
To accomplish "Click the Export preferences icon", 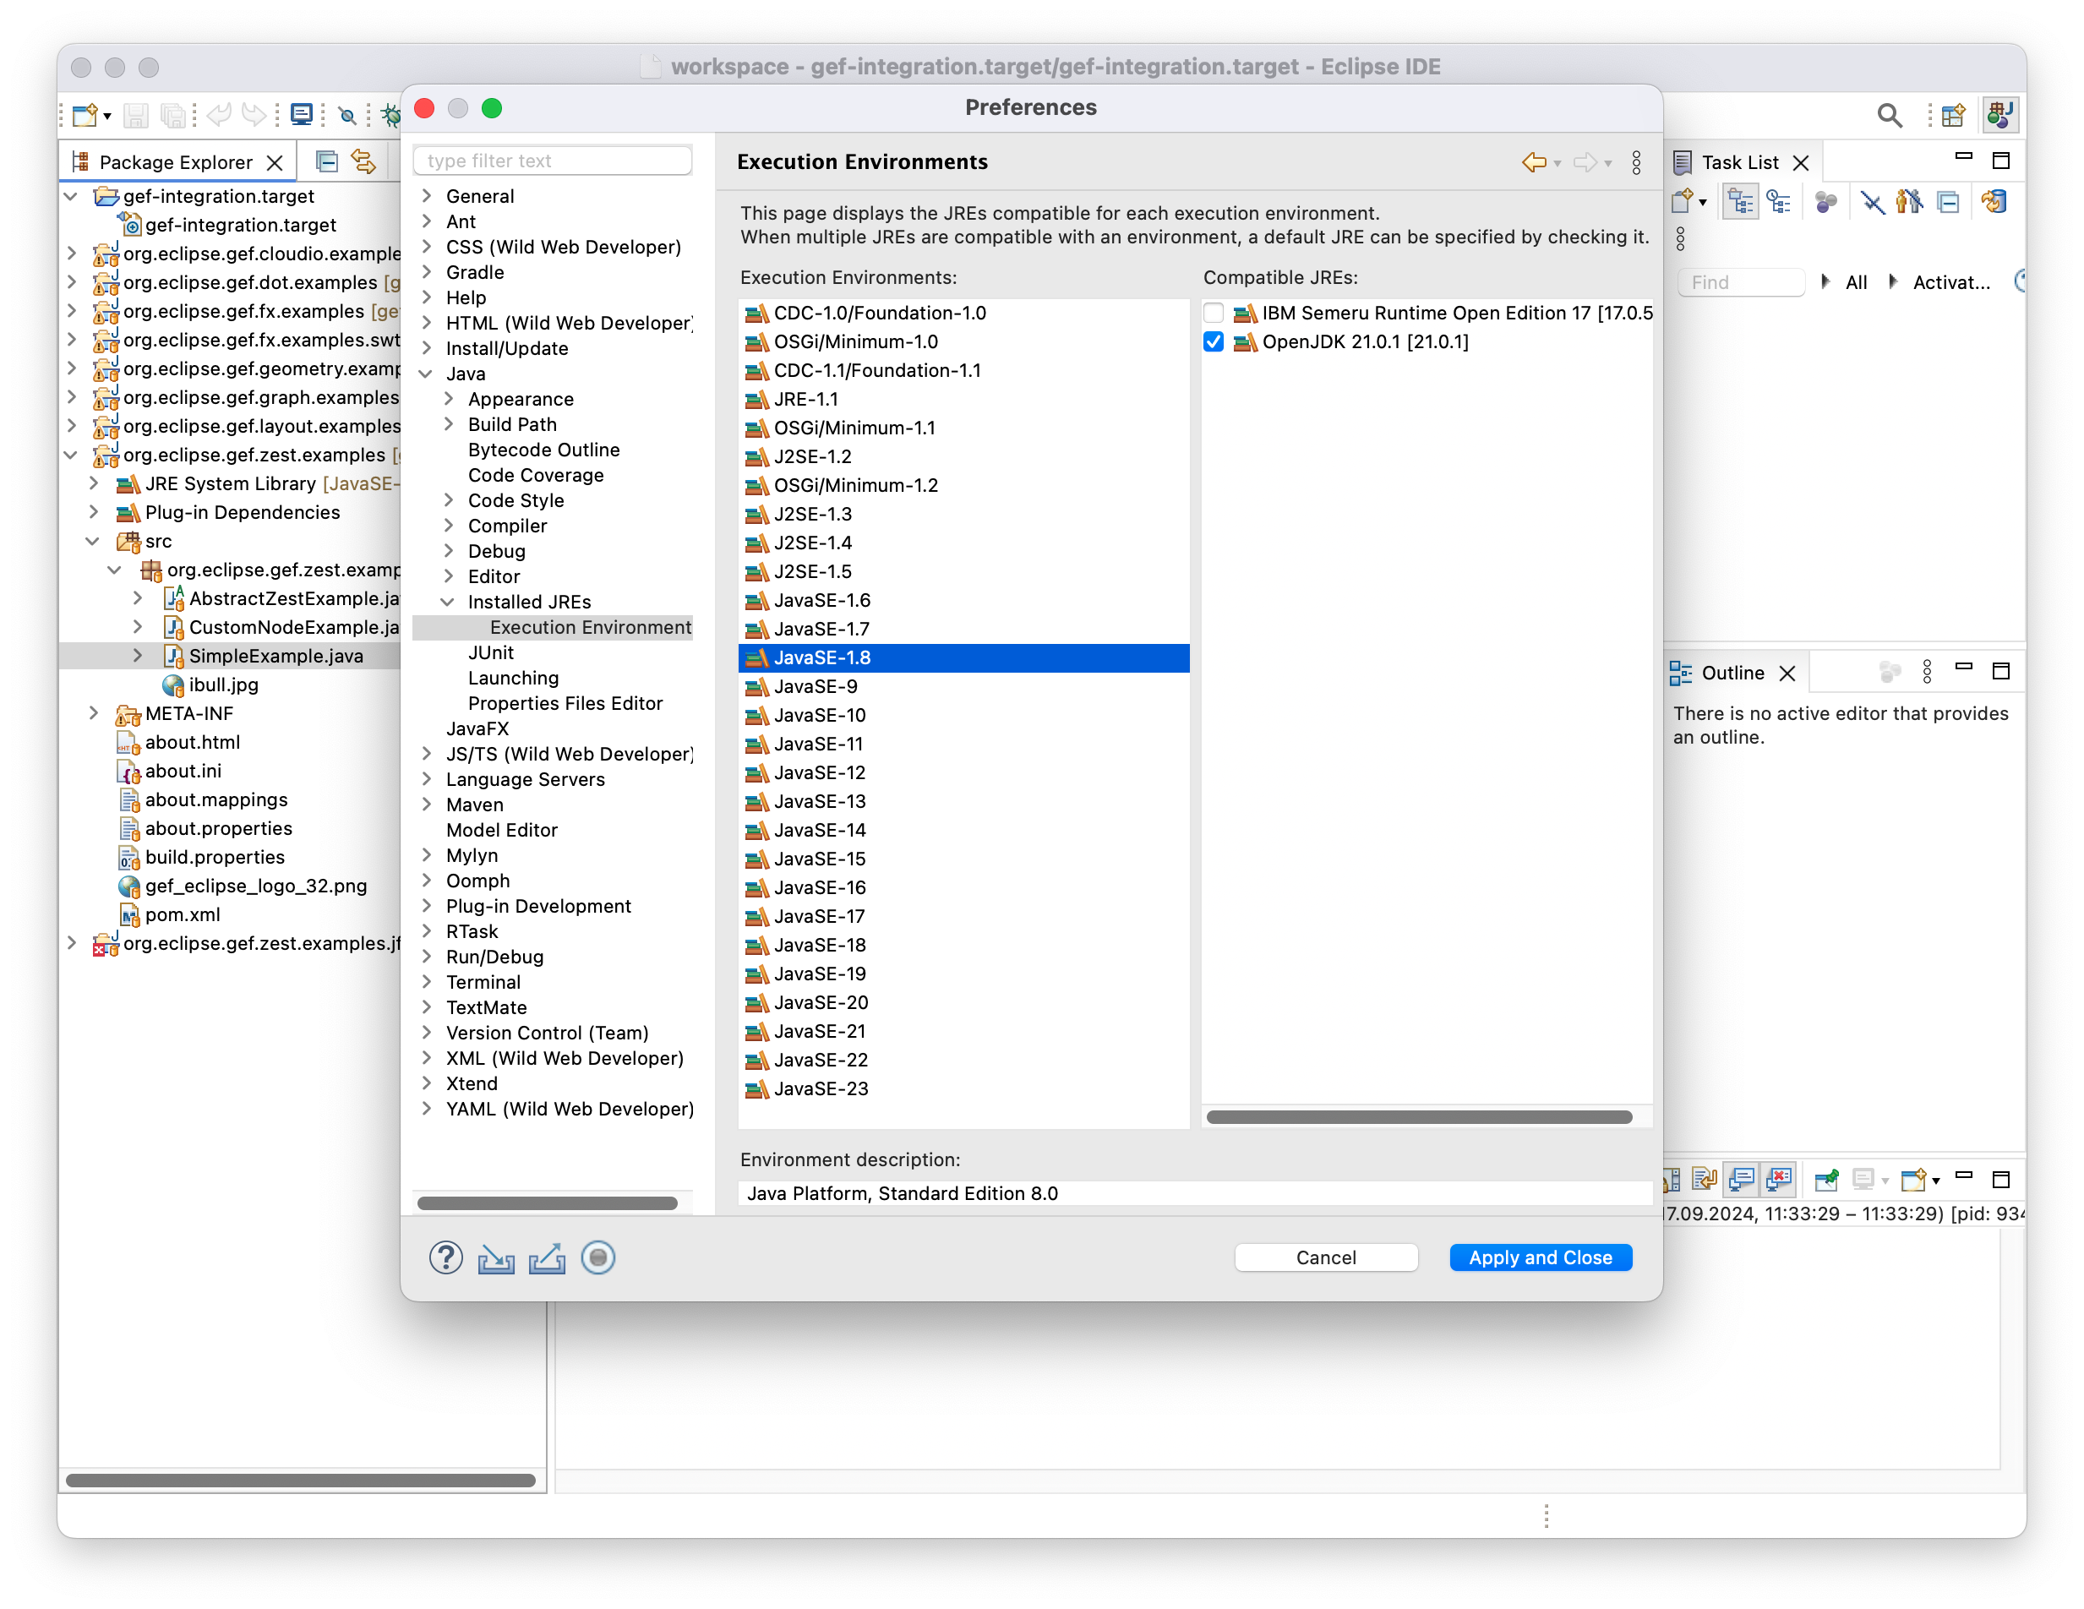I will coord(547,1257).
